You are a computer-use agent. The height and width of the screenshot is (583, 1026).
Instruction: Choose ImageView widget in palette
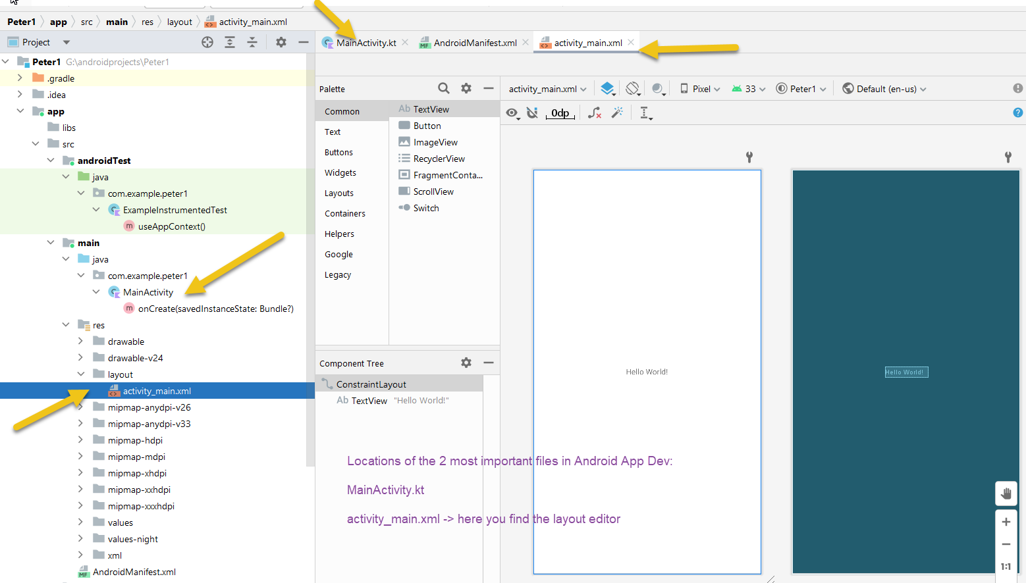(x=445, y=142)
